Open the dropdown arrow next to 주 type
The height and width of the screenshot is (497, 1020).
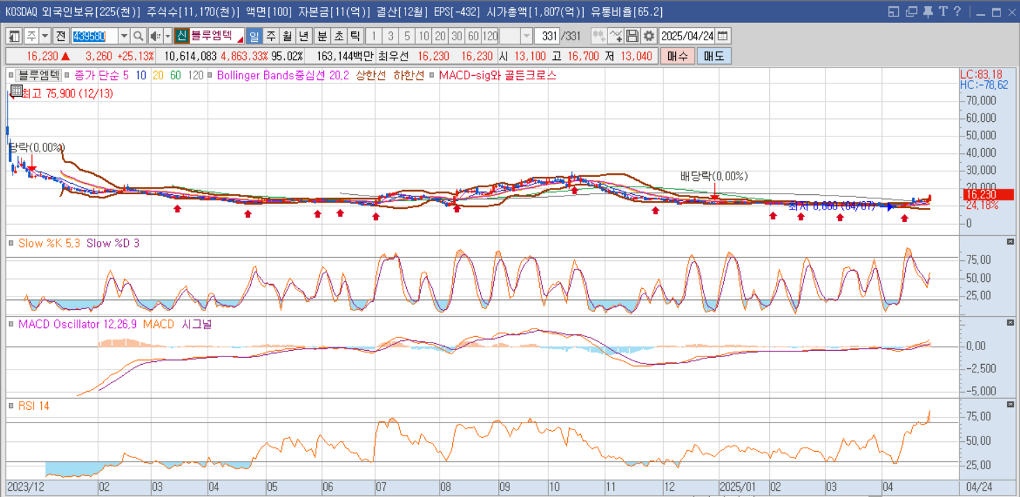click(45, 36)
